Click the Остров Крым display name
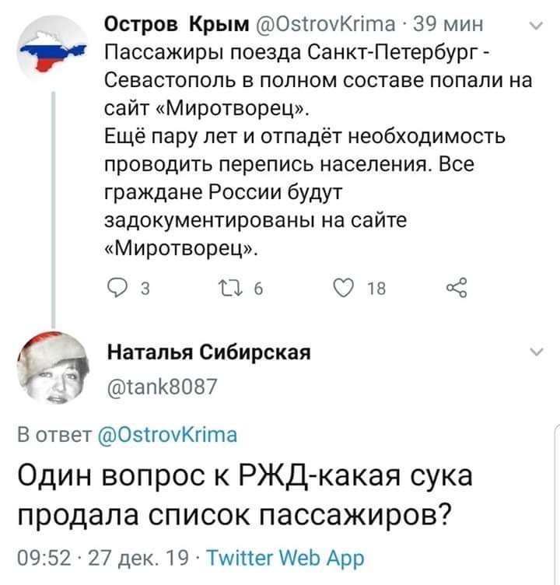 click(x=177, y=24)
